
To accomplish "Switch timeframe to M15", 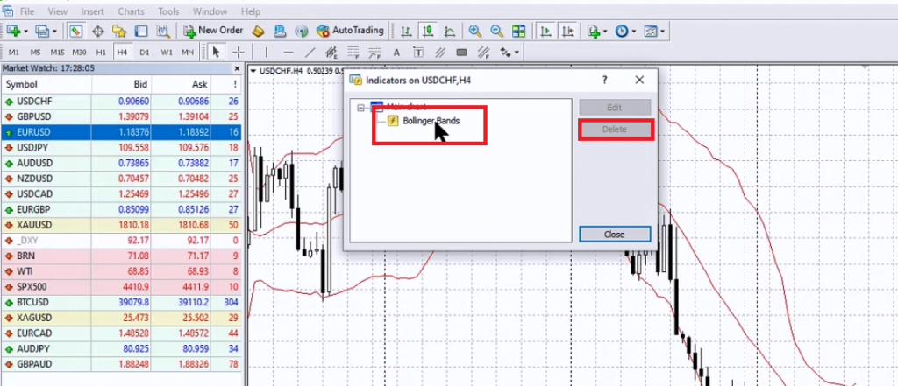I will click(57, 53).
